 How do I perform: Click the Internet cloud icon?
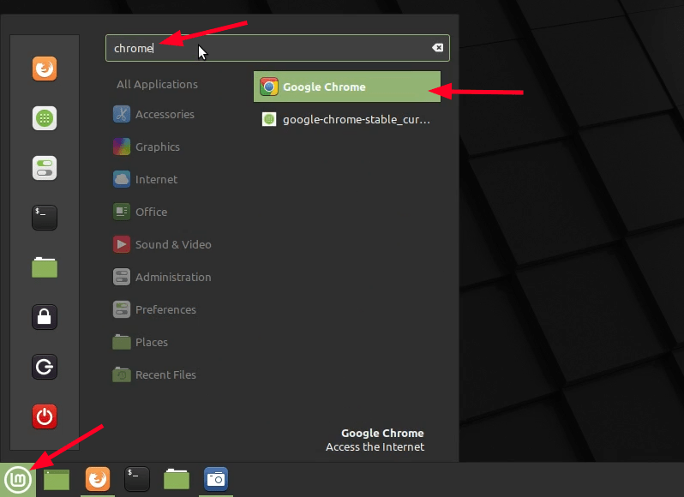tap(122, 179)
